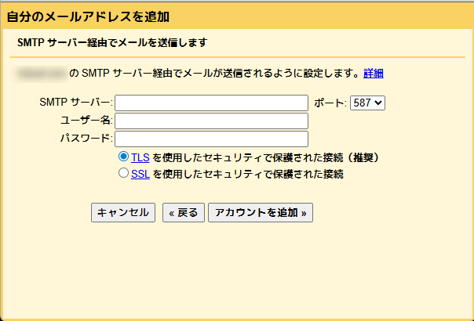474x321 pixels.
Task: Click the ポート label beside the dropdown
Action: pos(330,103)
